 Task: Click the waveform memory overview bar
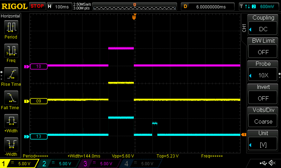pos(135,7)
